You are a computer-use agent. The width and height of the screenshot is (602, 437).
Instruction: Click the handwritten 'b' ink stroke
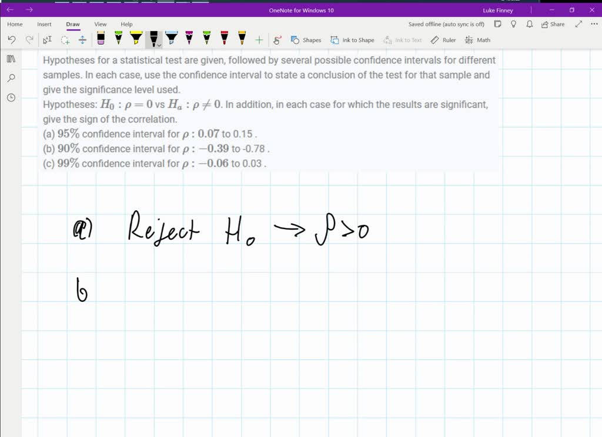click(x=81, y=290)
